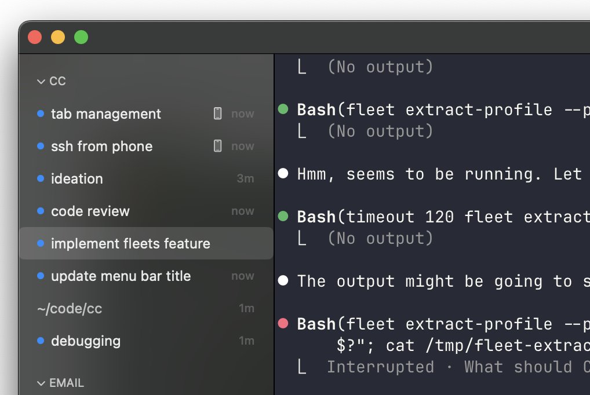Click '(No output)' under Bash(timeout 120
The image size is (590, 395).
380,239
